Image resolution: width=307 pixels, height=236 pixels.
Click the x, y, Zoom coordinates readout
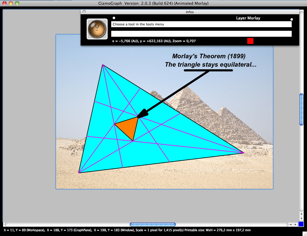(x=154, y=41)
